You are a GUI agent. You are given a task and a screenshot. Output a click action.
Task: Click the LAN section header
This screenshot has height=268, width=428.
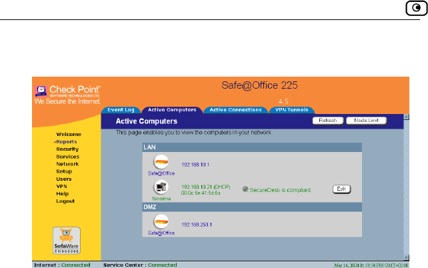pos(252,147)
